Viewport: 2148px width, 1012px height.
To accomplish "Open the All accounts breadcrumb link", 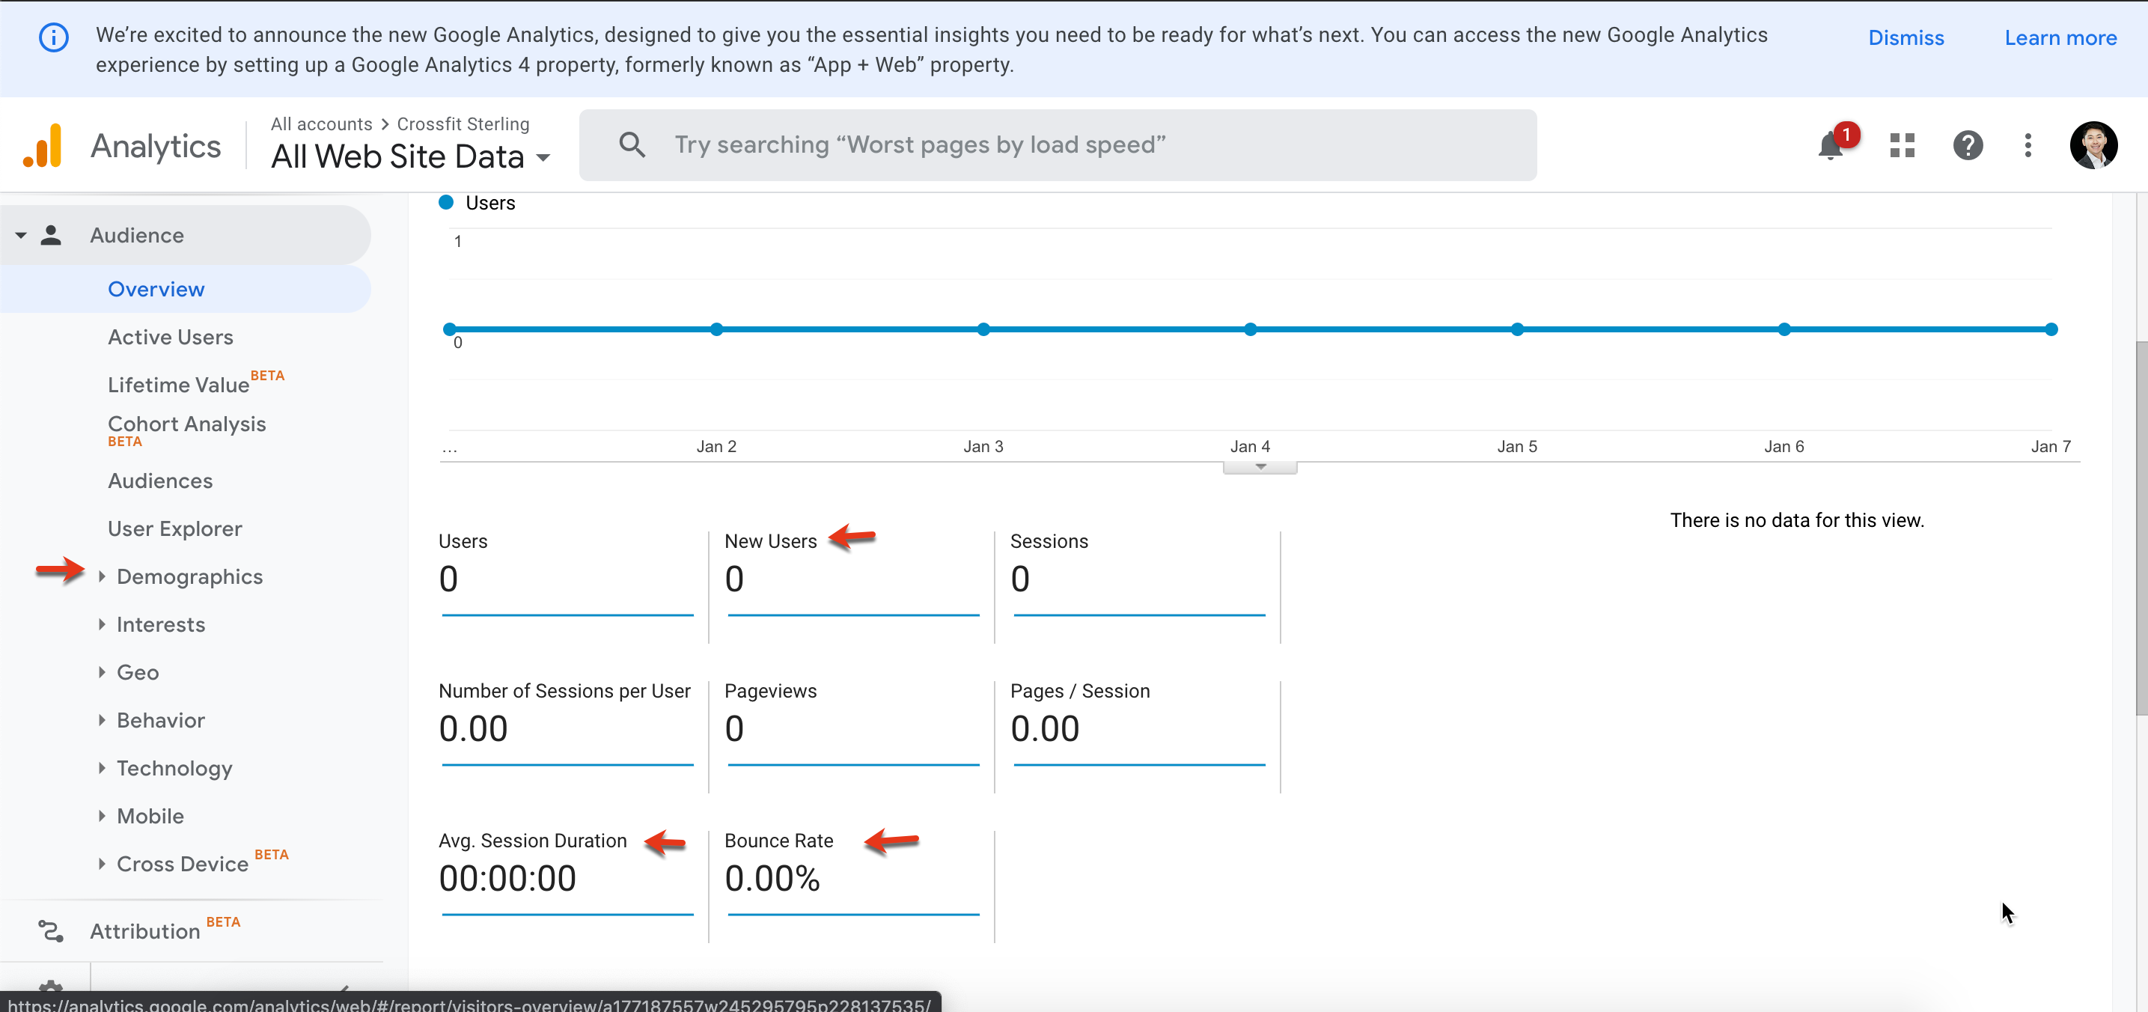I will pos(321,124).
